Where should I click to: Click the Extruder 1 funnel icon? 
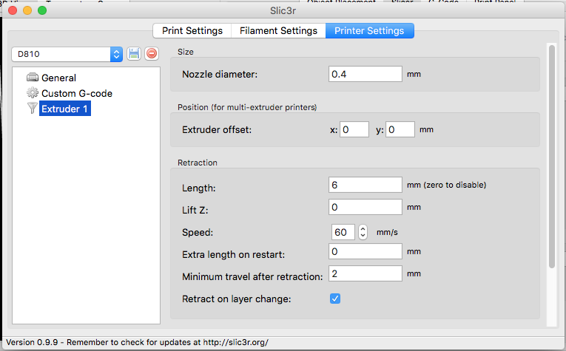[x=32, y=109]
